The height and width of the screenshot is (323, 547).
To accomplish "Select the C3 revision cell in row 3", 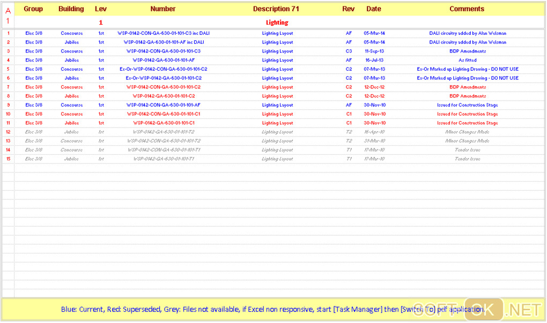I will (x=349, y=51).
